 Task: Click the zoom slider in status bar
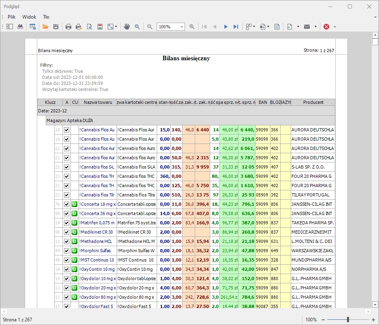[x=348, y=320]
